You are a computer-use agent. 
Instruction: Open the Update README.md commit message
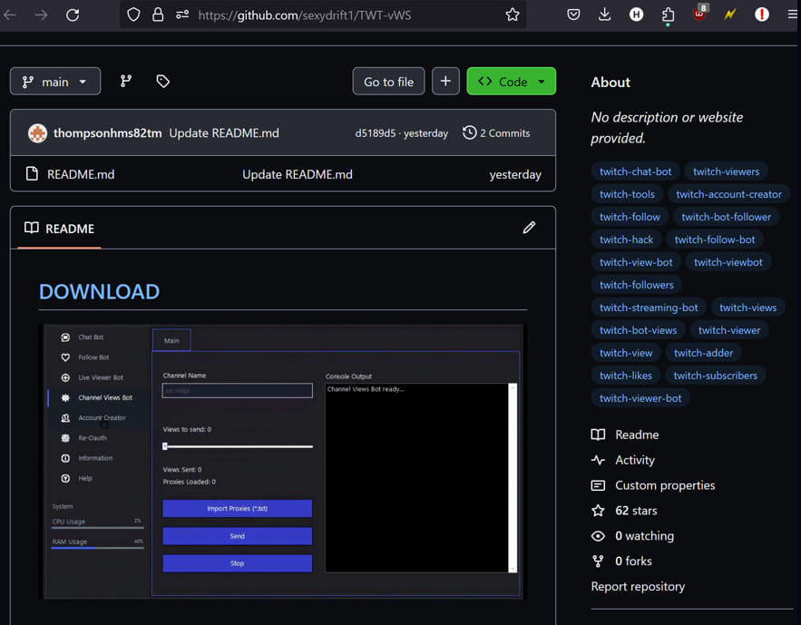click(x=224, y=133)
